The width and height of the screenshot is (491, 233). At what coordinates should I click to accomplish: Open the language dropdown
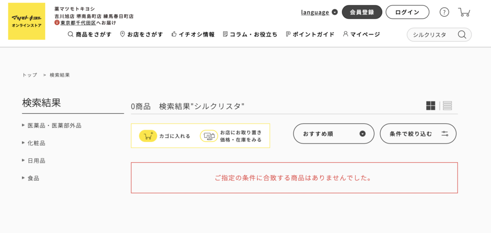click(319, 12)
